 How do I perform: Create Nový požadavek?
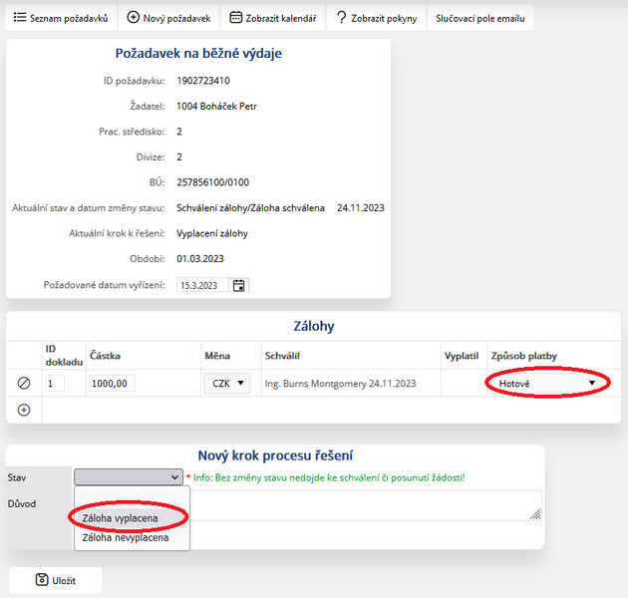pos(168,18)
